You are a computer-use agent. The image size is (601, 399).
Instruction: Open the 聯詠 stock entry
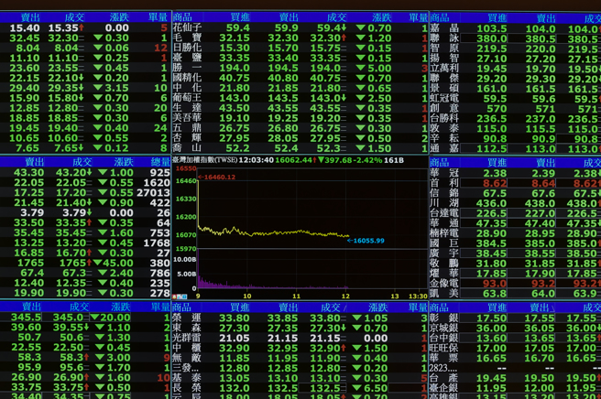pyautogui.click(x=443, y=38)
